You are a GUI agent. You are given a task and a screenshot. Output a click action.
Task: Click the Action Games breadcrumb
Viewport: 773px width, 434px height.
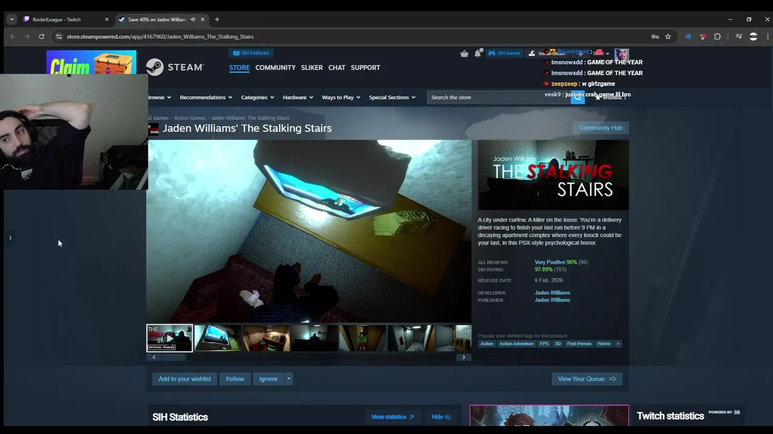pos(190,118)
